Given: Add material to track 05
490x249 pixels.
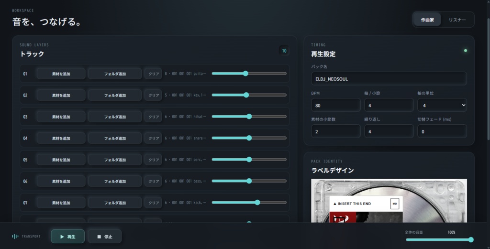Looking at the screenshot, I should pyautogui.click(x=61, y=160).
